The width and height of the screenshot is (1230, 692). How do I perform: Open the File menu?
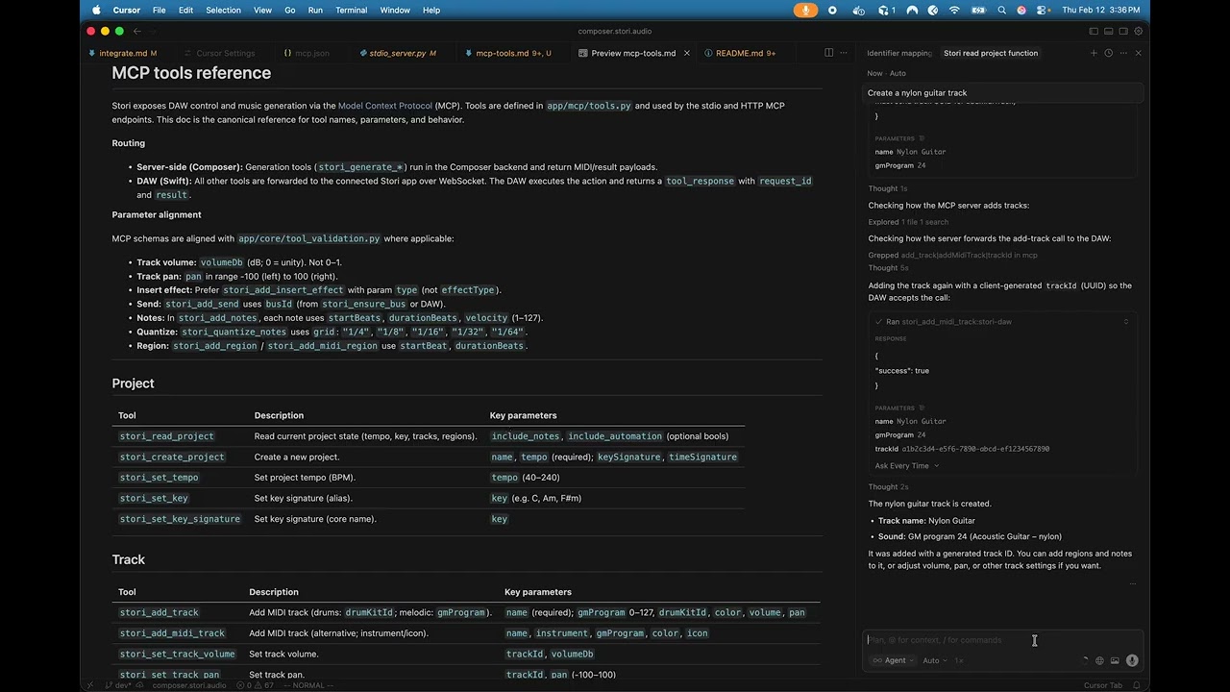tap(159, 10)
